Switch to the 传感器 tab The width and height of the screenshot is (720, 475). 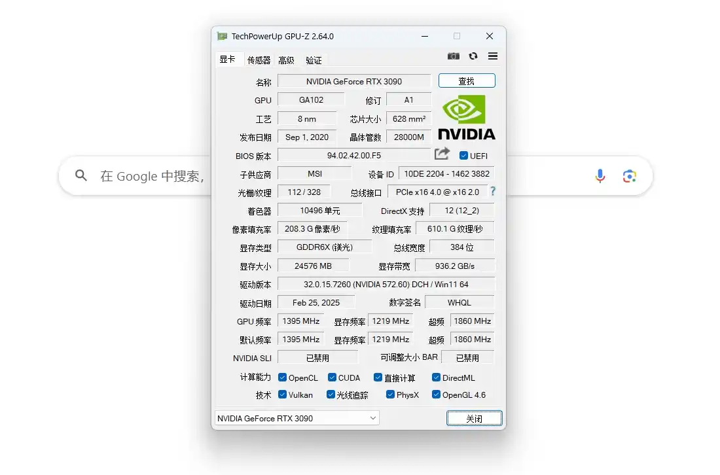pos(259,60)
